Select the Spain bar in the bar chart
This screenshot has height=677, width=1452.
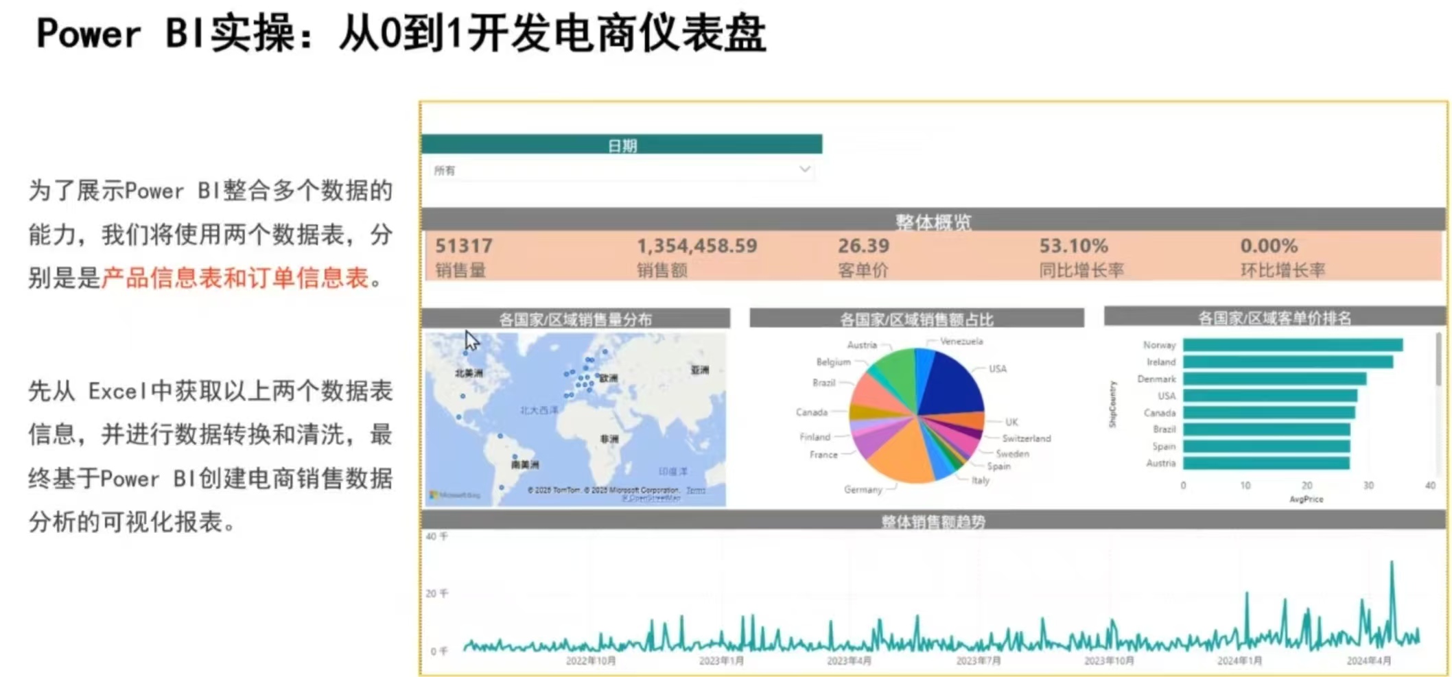(x=1267, y=446)
